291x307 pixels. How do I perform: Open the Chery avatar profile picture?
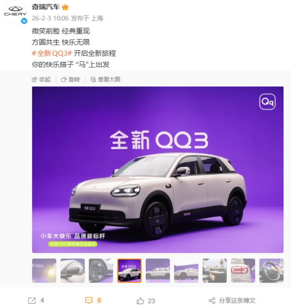pyautogui.click(x=15, y=12)
